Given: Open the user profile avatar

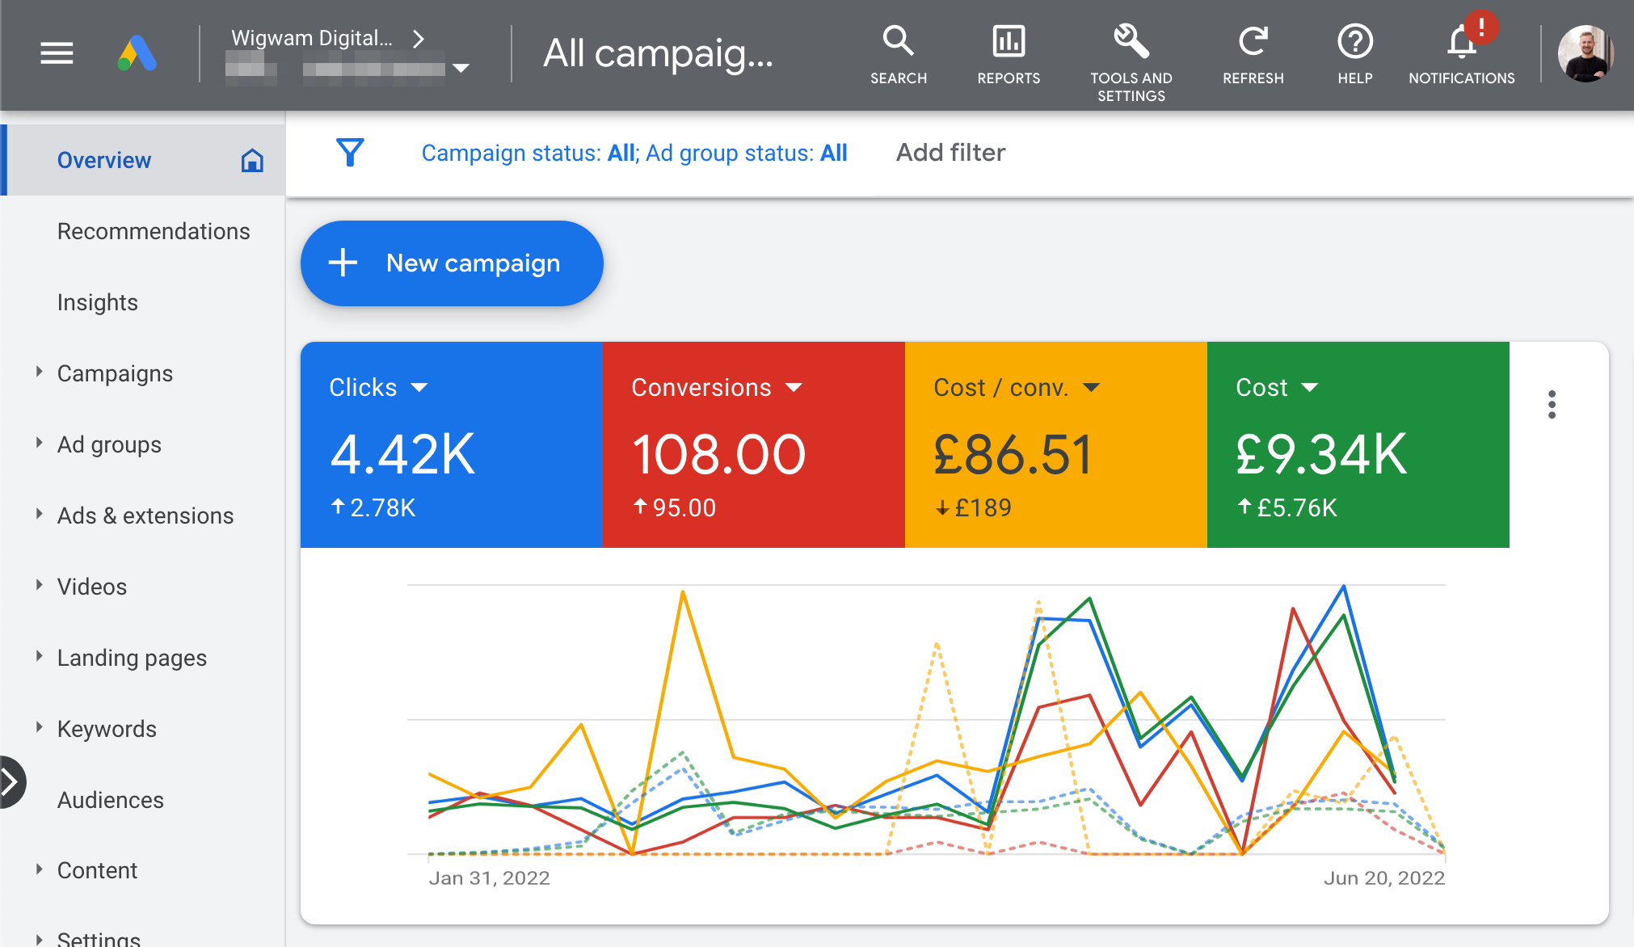Looking at the screenshot, I should coord(1585,53).
